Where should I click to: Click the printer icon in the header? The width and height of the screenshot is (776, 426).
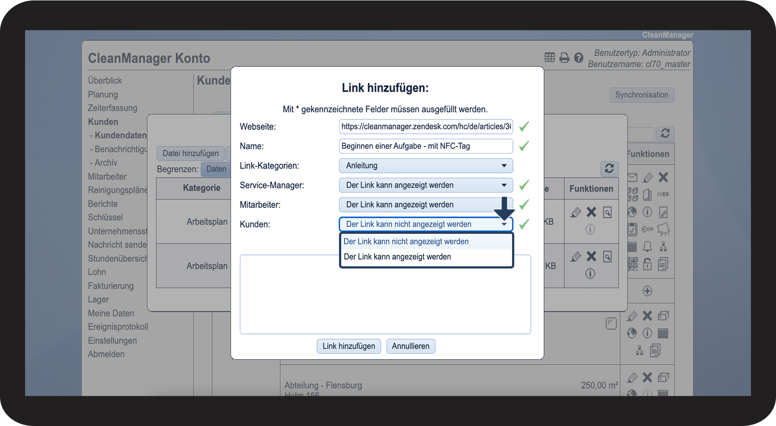point(564,57)
